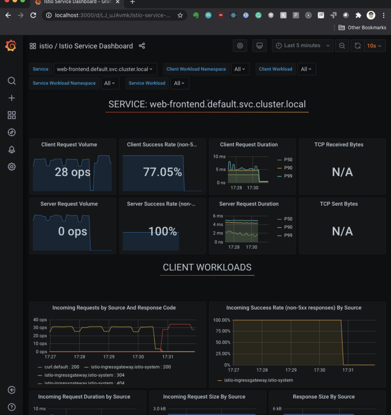Image resolution: width=391 pixels, height=415 pixels.
Task: Click the Create plus icon in sidebar
Action: 12,98
